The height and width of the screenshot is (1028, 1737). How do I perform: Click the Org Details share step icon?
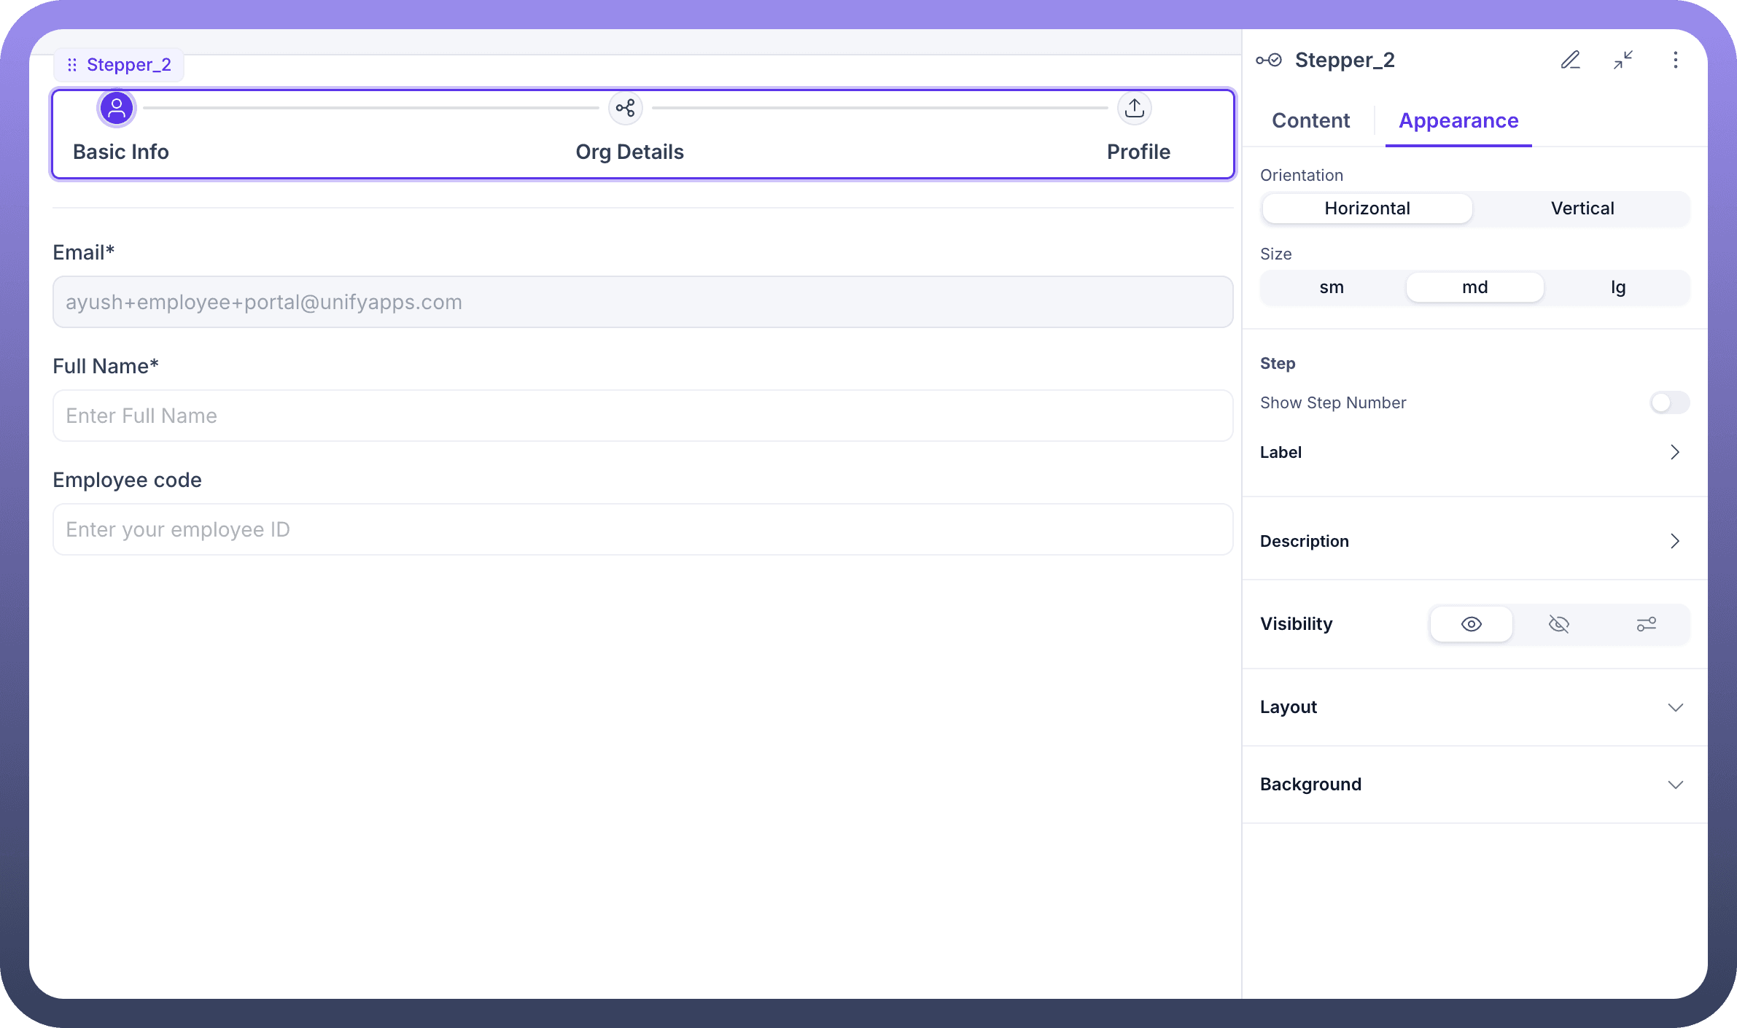click(625, 109)
